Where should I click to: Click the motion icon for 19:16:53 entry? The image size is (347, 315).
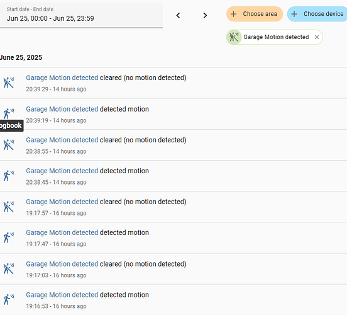pyautogui.click(x=9, y=300)
